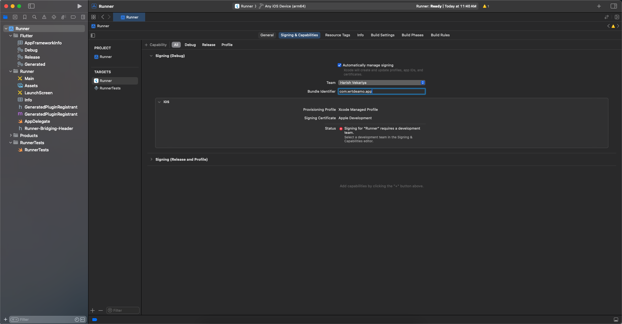The width and height of the screenshot is (622, 324).
Task: Add a Capability button
Action: tap(156, 45)
